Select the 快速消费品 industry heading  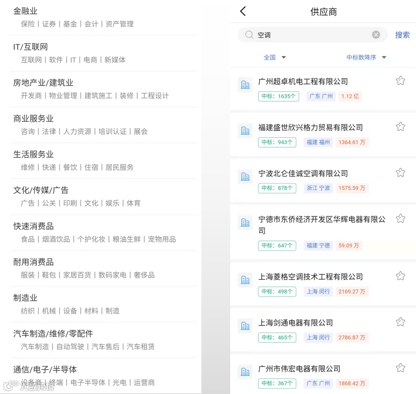pyautogui.click(x=33, y=226)
